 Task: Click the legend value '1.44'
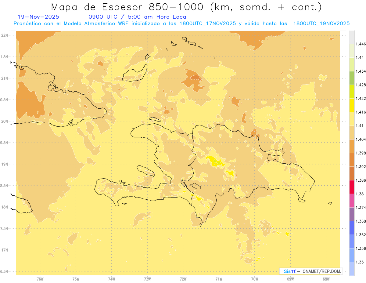[x=360, y=58]
